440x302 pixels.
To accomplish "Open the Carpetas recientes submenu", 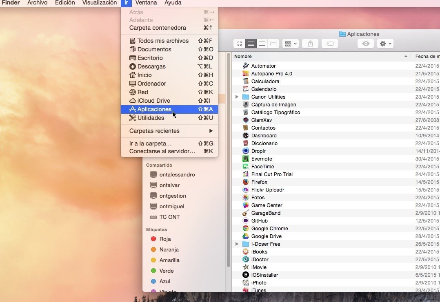I will [x=169, y=131].
